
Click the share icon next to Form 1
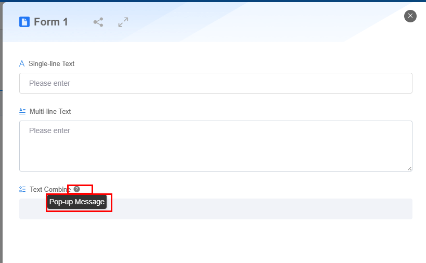coord(98,22)
